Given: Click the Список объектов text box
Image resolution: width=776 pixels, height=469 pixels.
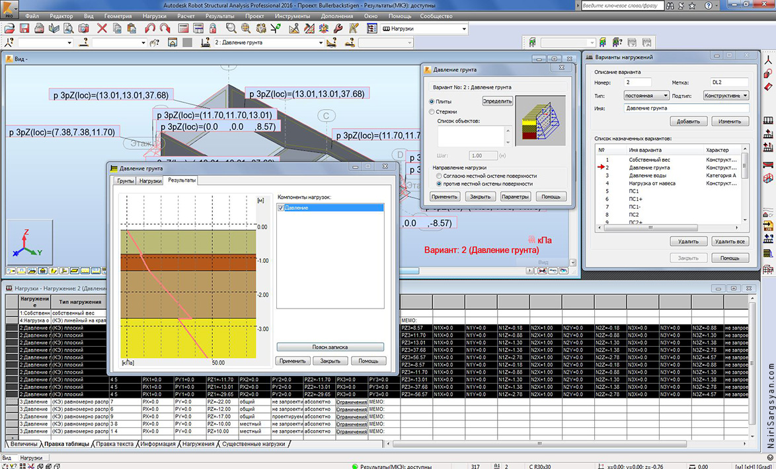Looking at the screenshot, I should click(x=471, y=135).
